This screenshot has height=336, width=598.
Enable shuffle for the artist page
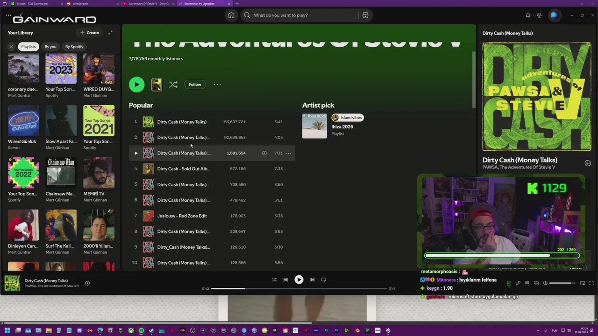coord(173,84)
